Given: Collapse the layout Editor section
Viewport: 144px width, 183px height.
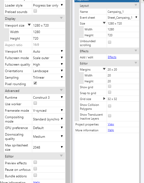Looking at the screenshot, I should [136, 63].
